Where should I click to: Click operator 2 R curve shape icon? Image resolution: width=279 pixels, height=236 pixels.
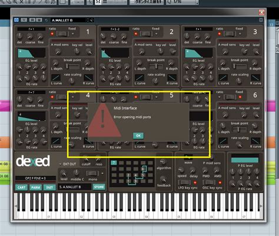172,78
